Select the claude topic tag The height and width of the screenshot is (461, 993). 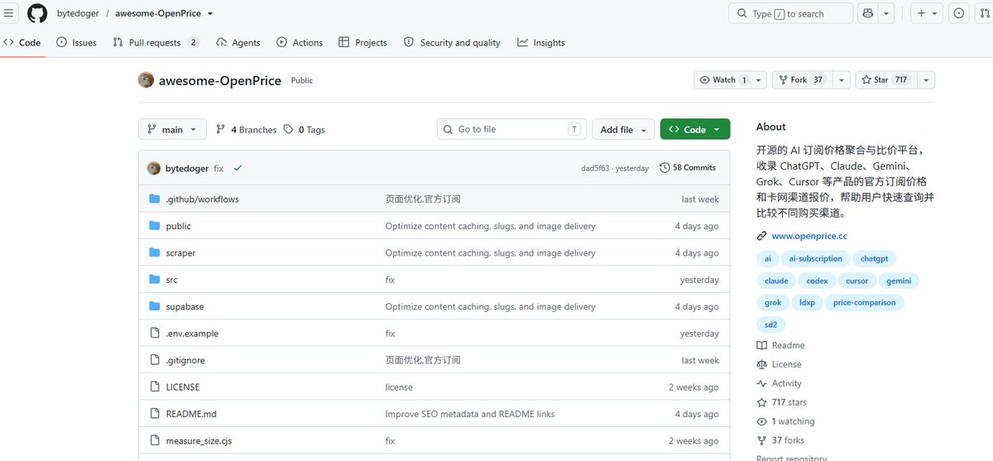[776, 281]
